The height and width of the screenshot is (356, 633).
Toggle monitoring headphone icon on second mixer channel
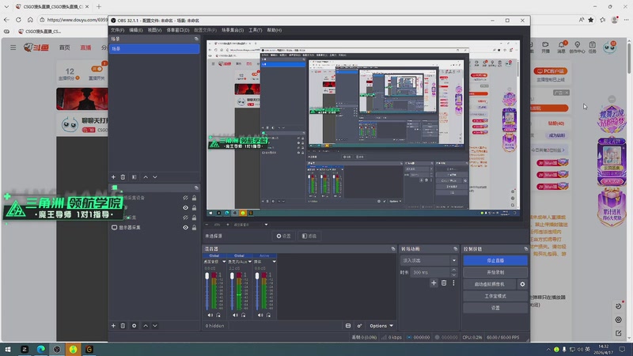click(244, 315)
